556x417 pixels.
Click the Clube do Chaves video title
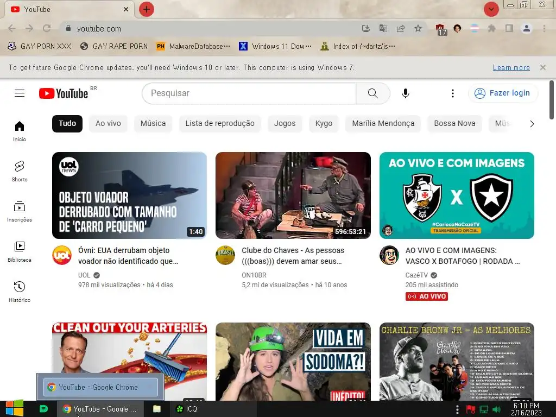(x=293, y=256)
